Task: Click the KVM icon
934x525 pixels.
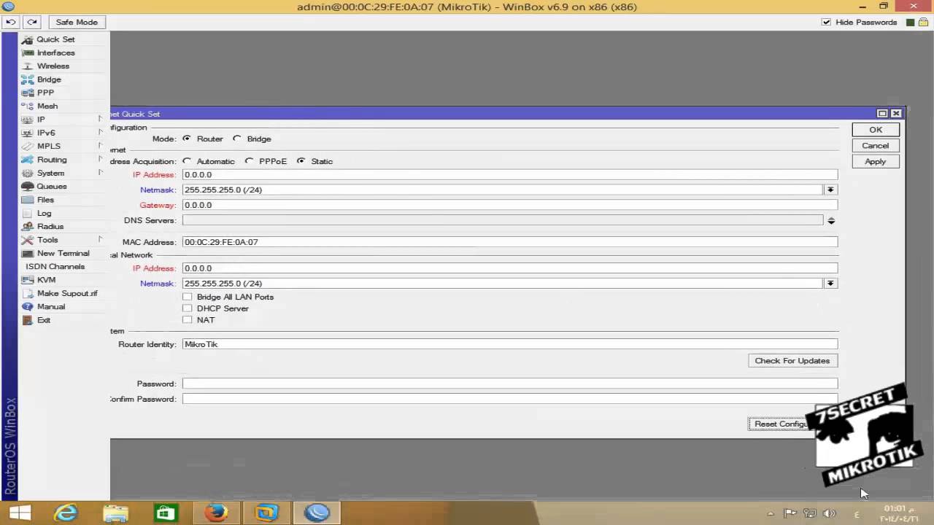Action: [x=27, y=280]
